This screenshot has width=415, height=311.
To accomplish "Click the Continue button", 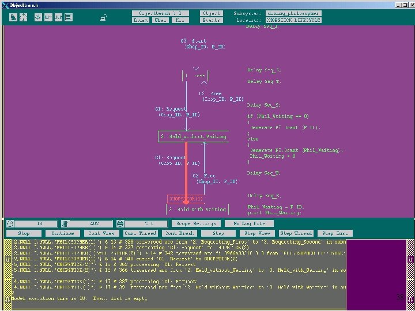I will click(63, 233).
